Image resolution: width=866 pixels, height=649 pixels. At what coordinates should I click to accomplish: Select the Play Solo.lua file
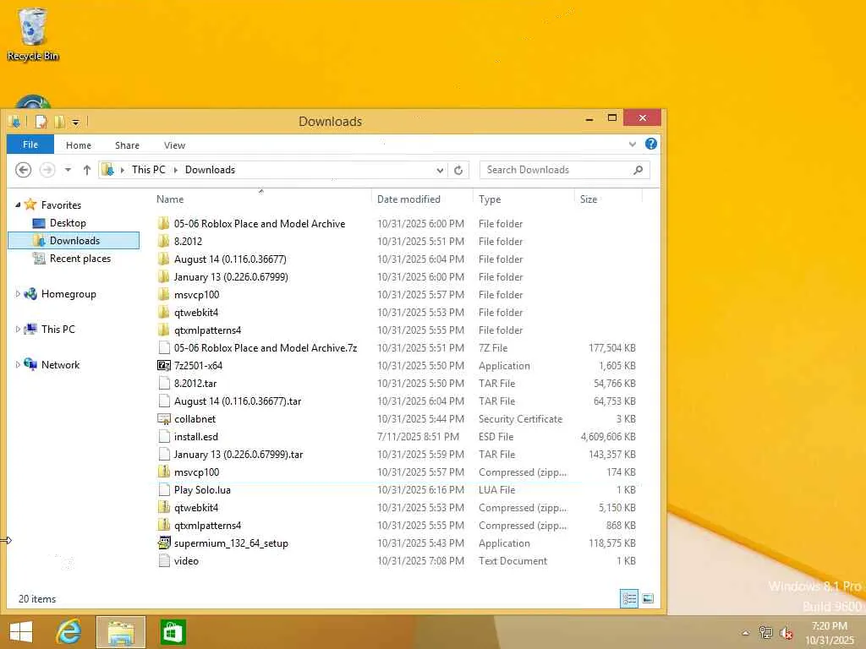coord(202,489)
